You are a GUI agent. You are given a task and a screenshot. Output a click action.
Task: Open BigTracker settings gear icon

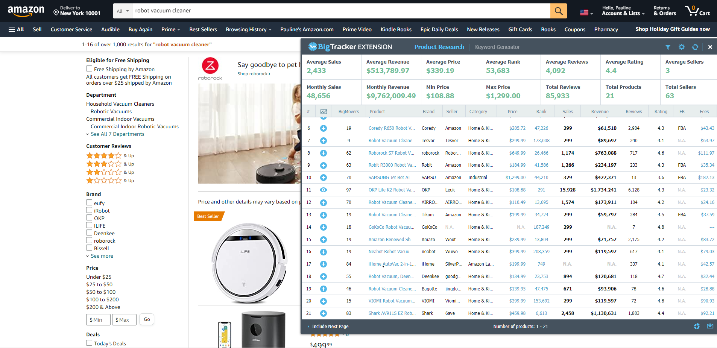681,47
